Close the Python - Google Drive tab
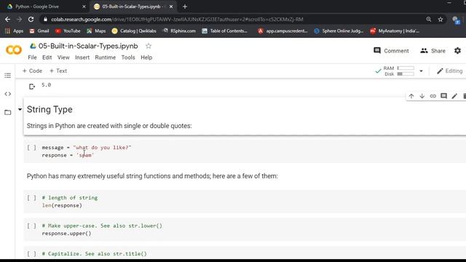The image size is (466, 262). (84, 7)
